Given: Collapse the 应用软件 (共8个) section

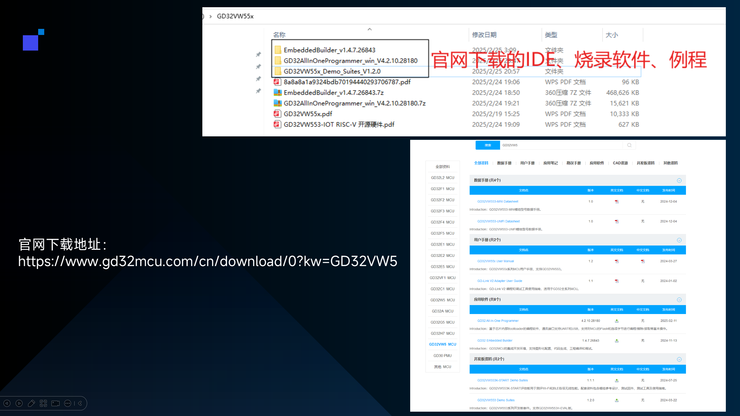Looking at the screenshot, I should pyautogui.click(x=679, y=300).
